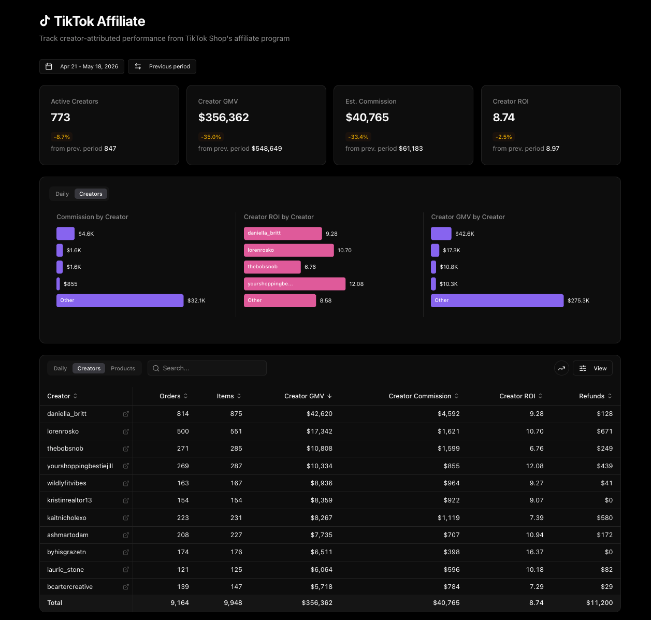651x620 pixels.
Task: Open the View options menu
Action: (592, 368)
